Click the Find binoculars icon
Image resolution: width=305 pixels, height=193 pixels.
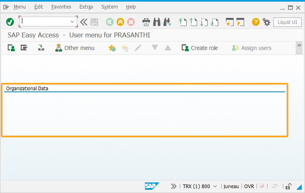pos(157,22)
